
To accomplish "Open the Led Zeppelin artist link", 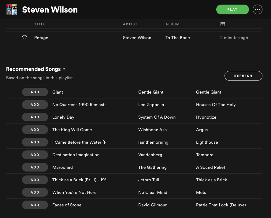I will coord(151,105).
